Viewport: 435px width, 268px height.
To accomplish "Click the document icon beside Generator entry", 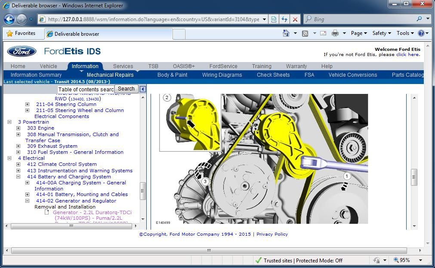I will (x=47, y=212).
